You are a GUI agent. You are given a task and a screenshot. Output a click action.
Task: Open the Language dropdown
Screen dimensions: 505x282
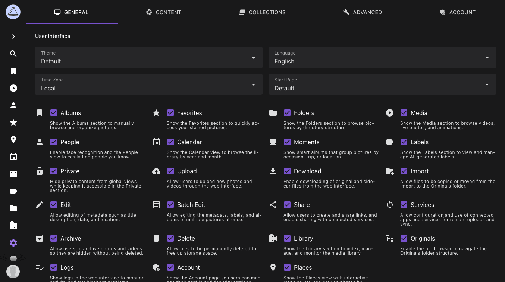pyautogui.click(x=382, y=58)
